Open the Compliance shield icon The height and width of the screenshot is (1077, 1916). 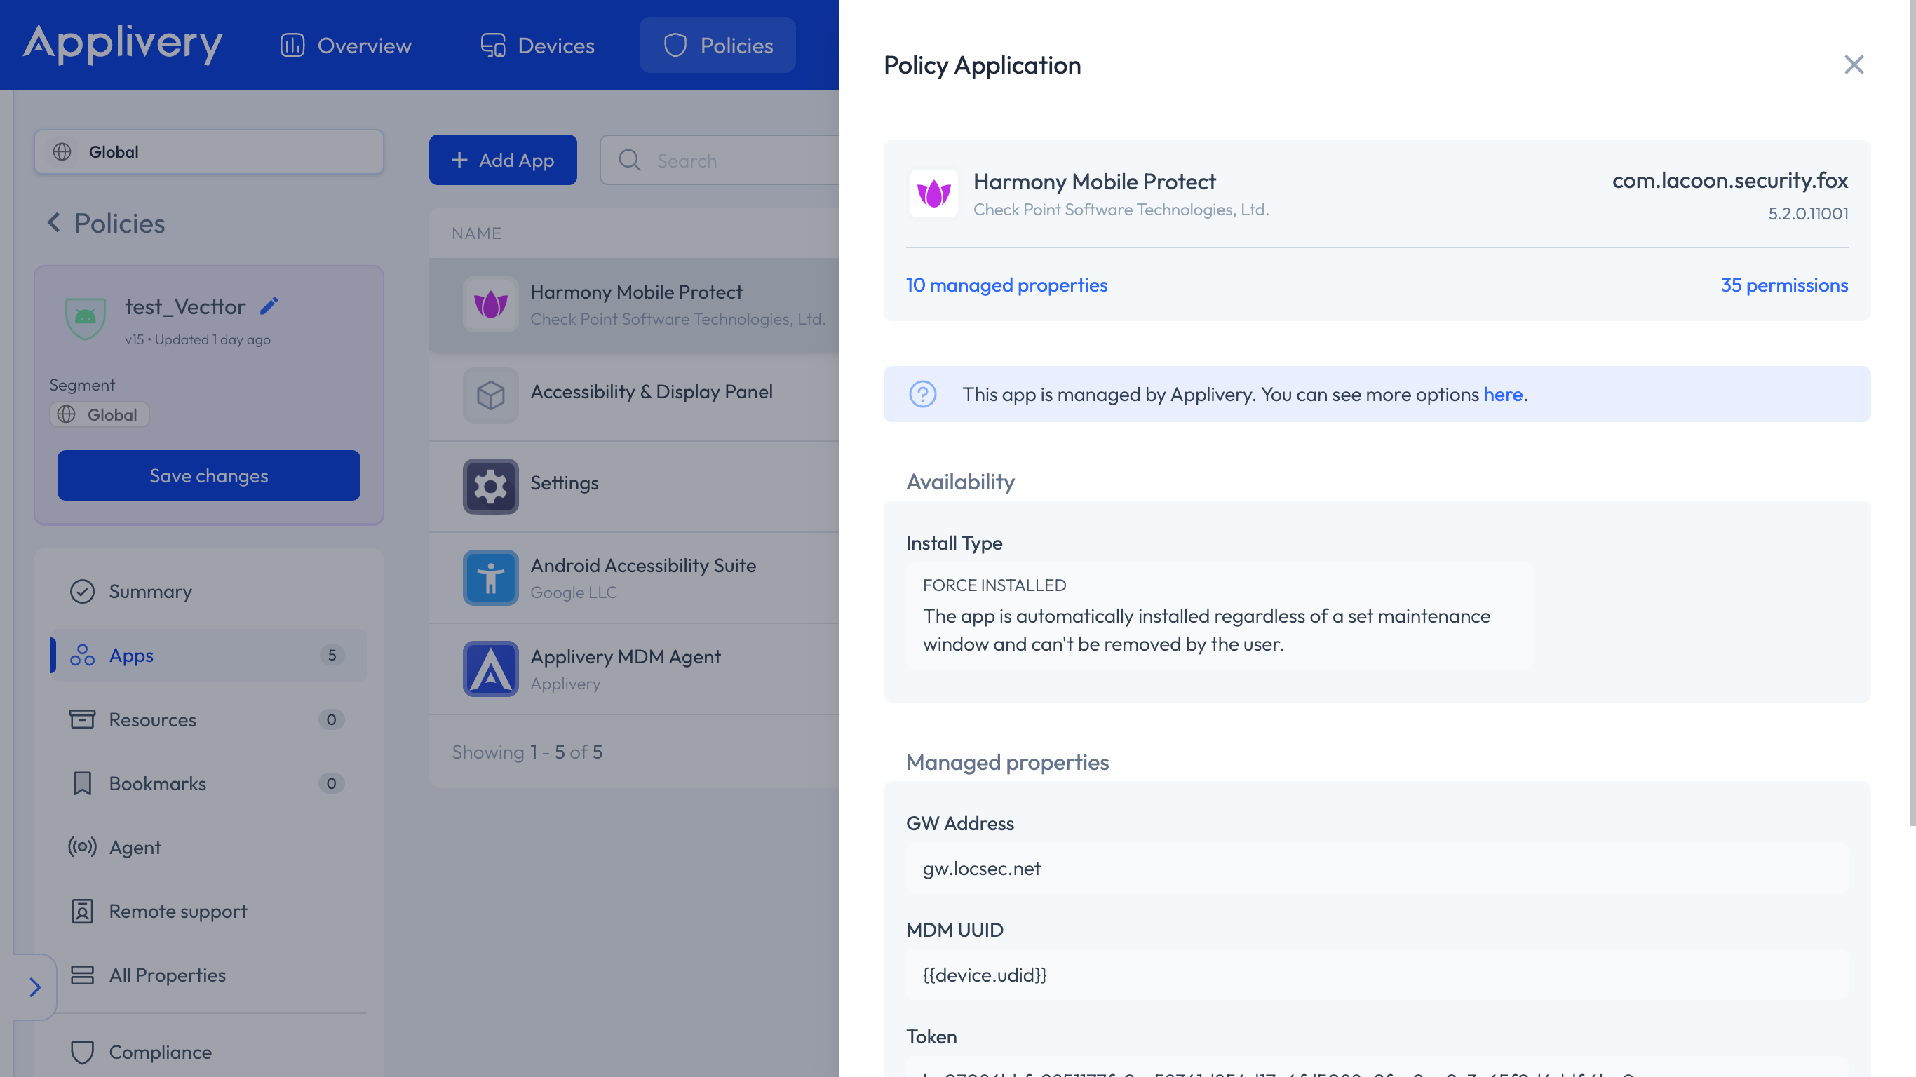click(82, 1052)
